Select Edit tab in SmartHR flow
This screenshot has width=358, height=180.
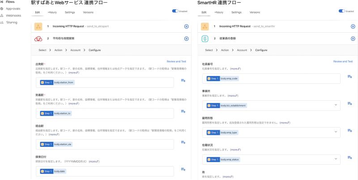tap(204, 13)
